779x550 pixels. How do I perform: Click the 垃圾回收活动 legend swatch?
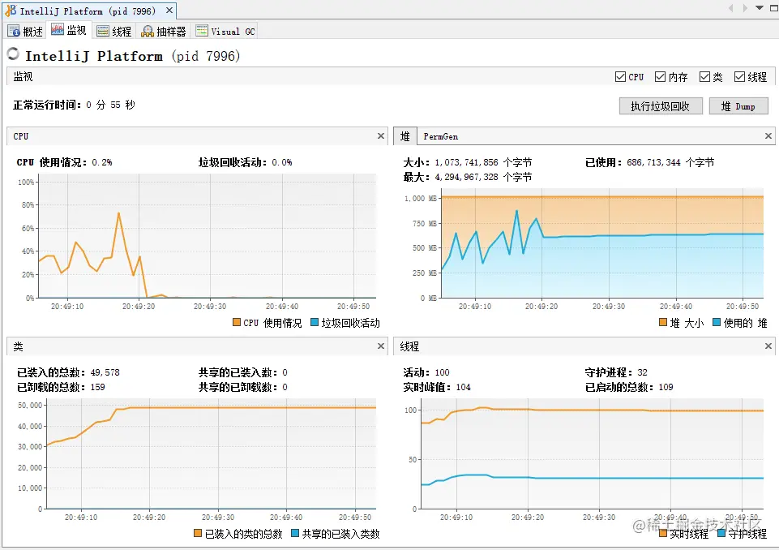[x=314, y=322]
